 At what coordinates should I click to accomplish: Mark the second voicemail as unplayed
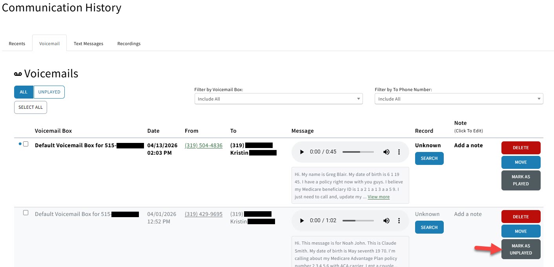pyautogui.click(x=521, y=249)
